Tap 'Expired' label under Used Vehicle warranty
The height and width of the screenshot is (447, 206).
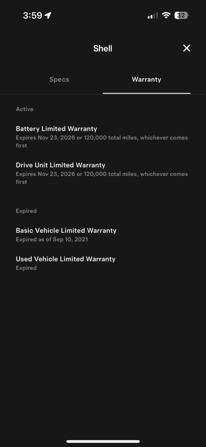(26, 268)
